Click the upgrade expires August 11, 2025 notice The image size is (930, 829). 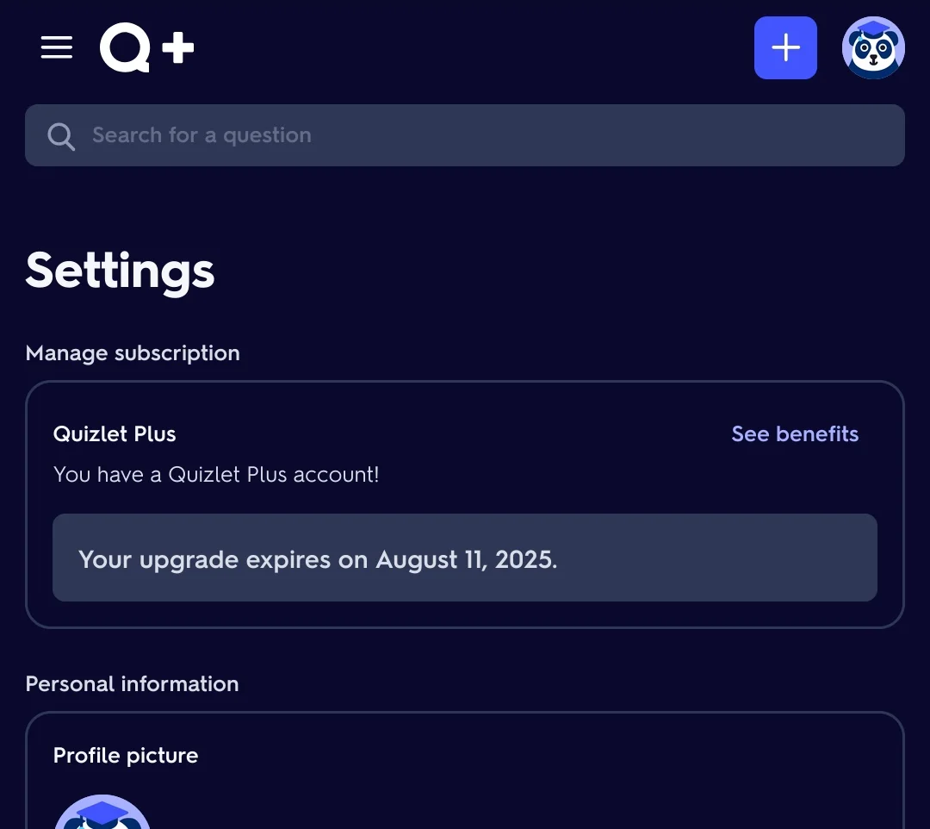tap(465, 558)
